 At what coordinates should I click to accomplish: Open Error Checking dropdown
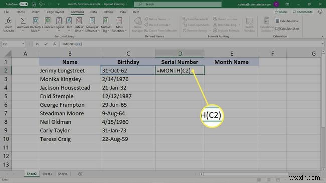(239, 25)
